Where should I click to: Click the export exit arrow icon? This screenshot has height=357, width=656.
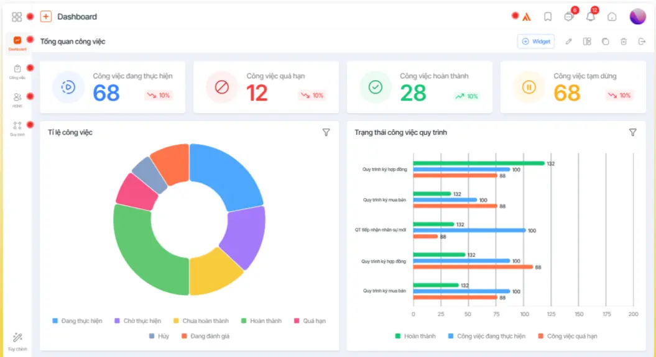click(642, 42)
